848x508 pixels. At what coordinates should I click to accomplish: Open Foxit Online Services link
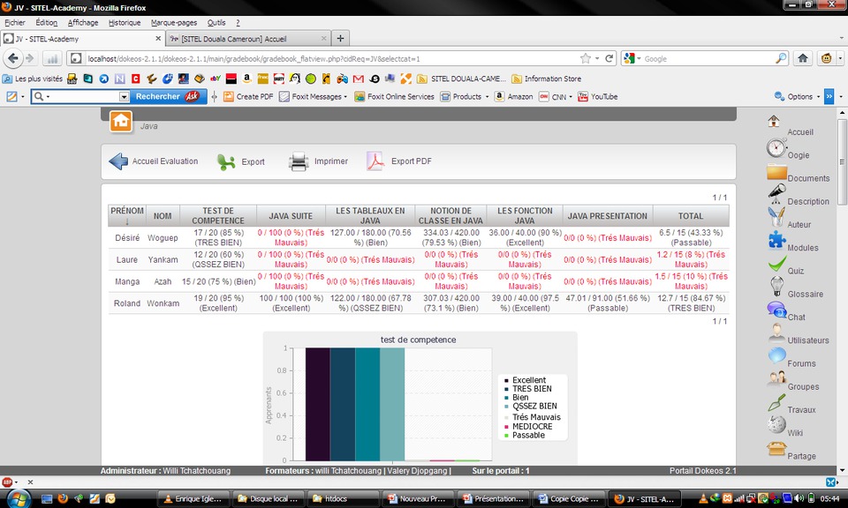click(x=394, y=97)
